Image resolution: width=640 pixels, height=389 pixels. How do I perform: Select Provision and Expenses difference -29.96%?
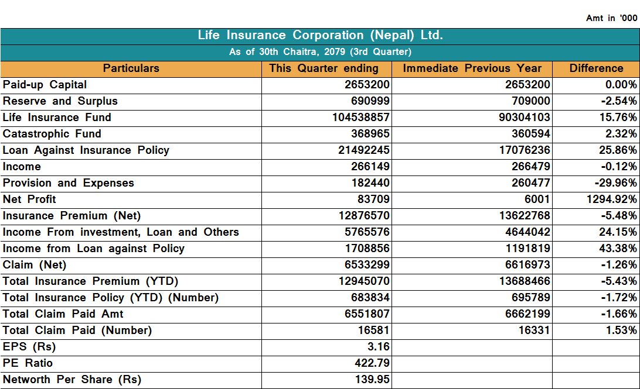click(616, 183)
